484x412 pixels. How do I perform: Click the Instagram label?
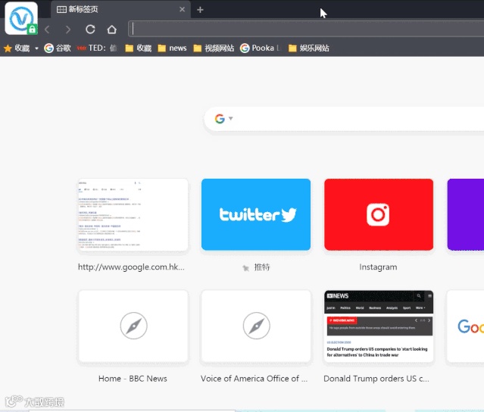[x=378, y=267]
